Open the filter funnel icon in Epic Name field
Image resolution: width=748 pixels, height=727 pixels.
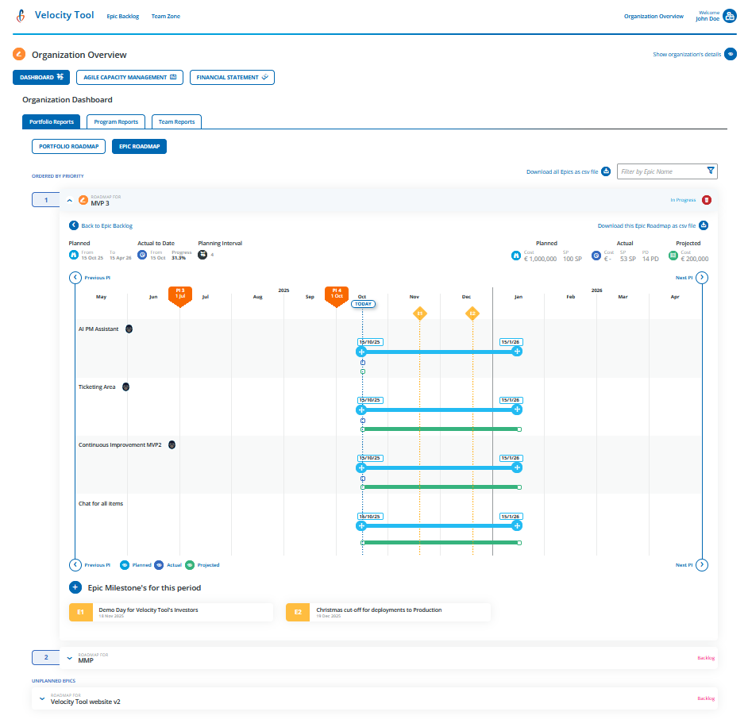pos(709,171)
